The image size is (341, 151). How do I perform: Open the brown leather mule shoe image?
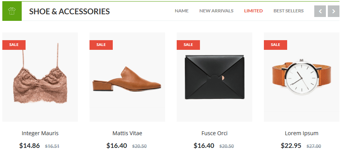tap(127, 77)
